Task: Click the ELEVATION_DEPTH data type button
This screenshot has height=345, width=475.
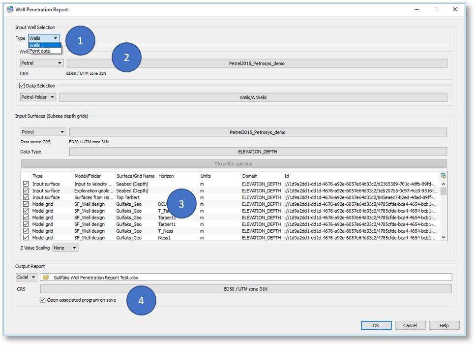Action: tap(258, 152)
